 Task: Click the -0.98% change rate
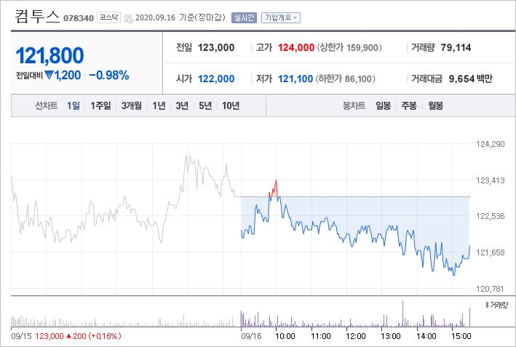(109, 76)
